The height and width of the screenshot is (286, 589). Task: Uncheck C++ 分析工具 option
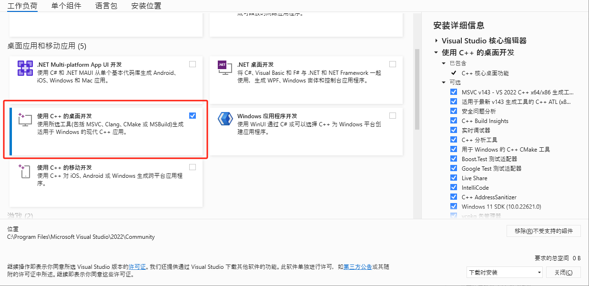pyautogui.click(x=454, y=140)
